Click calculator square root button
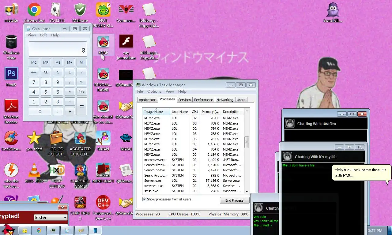The width and height of the screenshot is (392, 235). [x=81, y=72]
